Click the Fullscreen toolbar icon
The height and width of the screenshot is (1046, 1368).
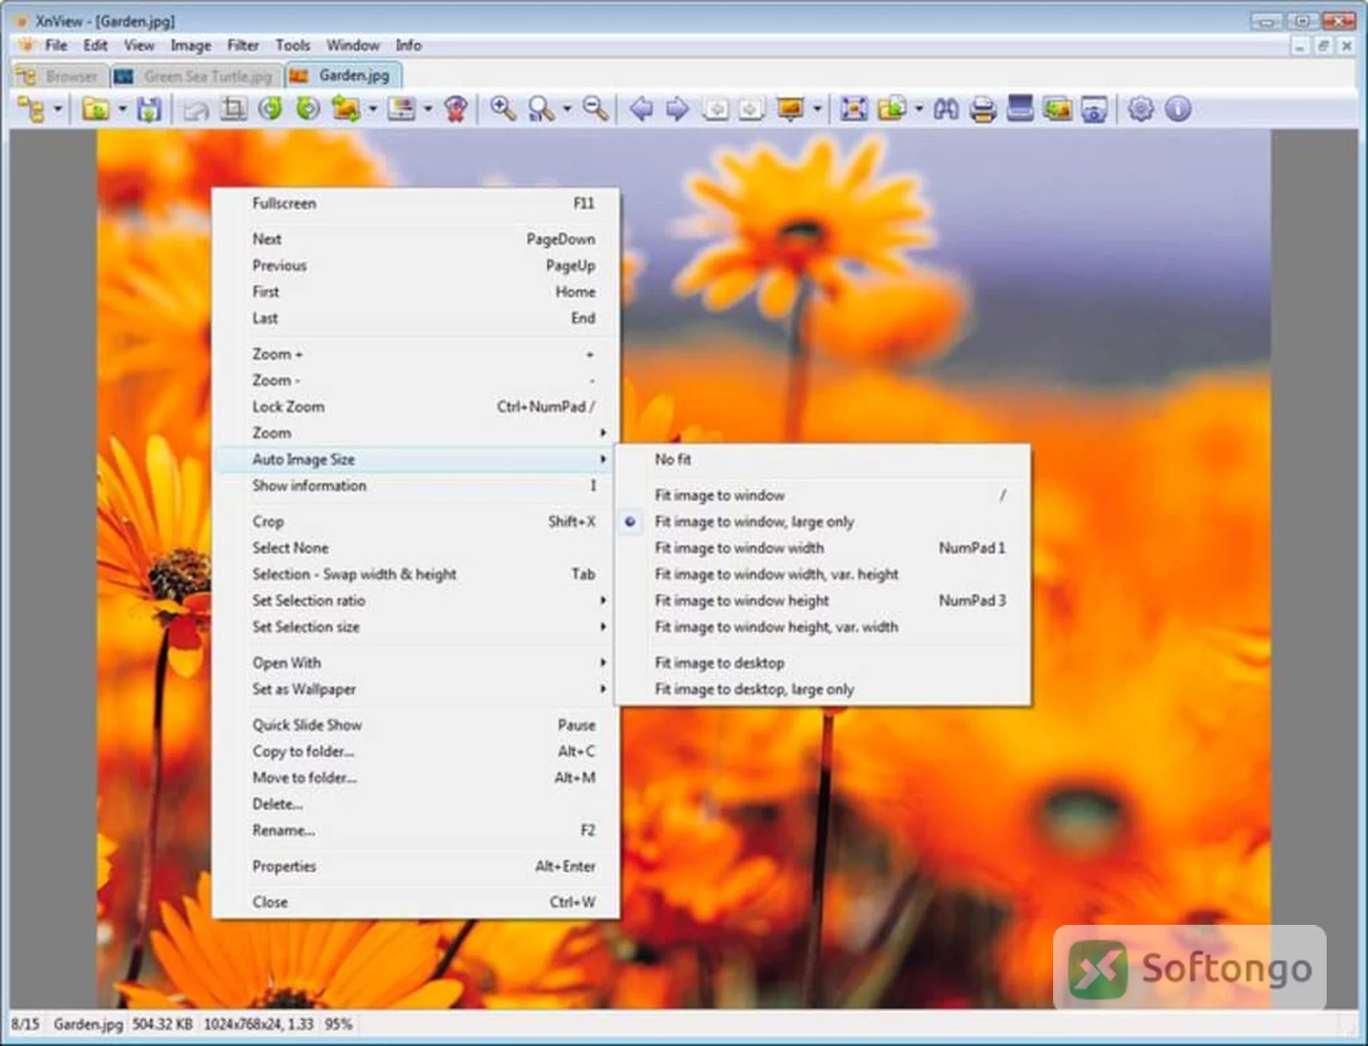[854, 109]
